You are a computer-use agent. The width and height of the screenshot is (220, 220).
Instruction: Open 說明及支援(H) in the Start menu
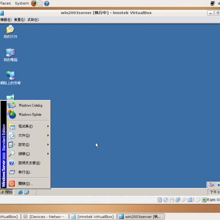(x=28, y=163)
